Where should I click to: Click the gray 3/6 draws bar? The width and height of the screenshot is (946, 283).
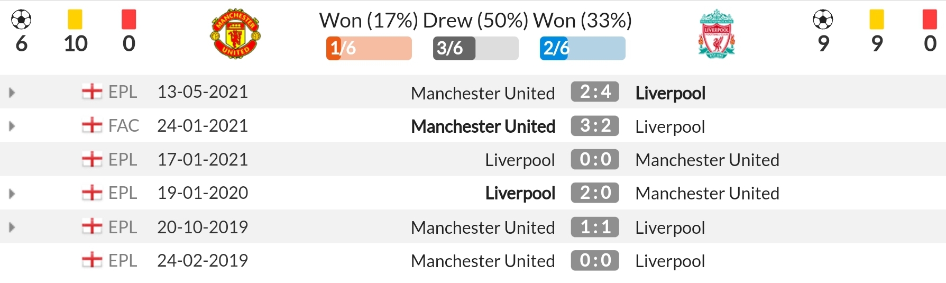coord(476,48)
